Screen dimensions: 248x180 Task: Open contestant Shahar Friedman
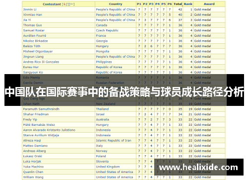click(36, 114)
